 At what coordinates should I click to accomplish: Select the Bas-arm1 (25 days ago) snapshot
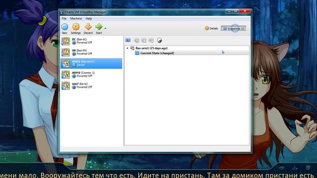pos(152,48)
